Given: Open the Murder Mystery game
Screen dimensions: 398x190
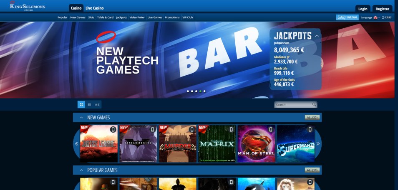Looking at the screenshot, I should pyautogui.click(x=177, y=144).
